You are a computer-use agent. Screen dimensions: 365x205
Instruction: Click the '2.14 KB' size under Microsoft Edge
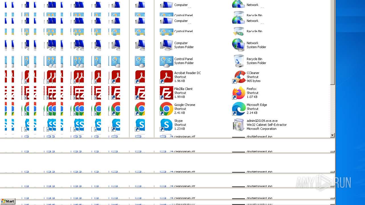[252, 113]
